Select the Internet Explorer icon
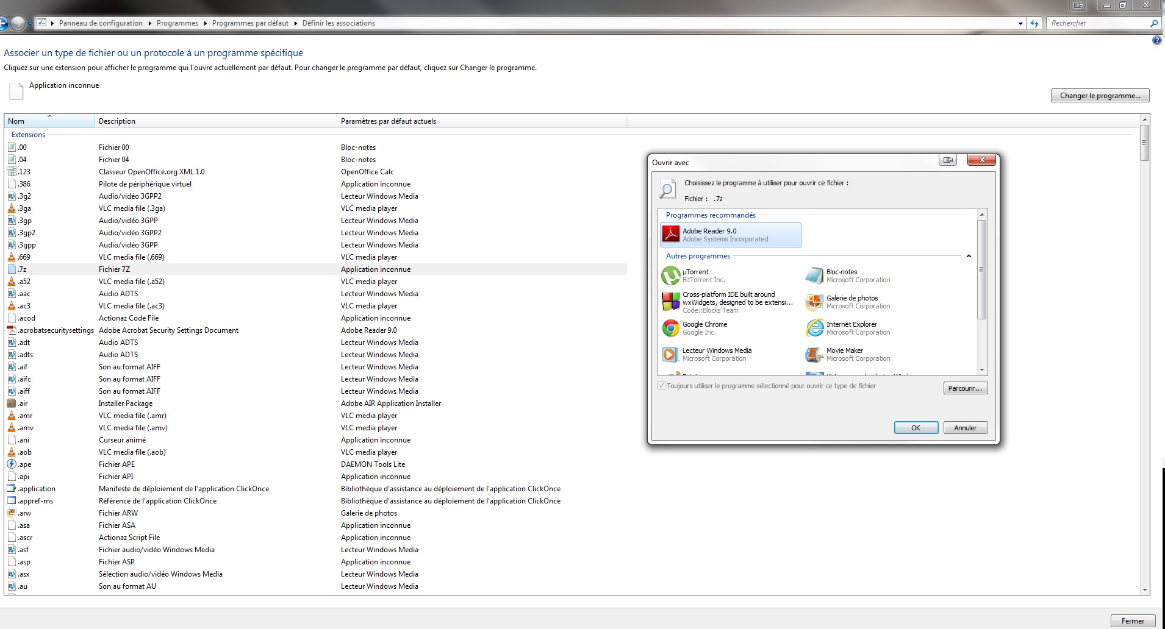Viewport: 1165px width, 629px height. coord(814,329)
